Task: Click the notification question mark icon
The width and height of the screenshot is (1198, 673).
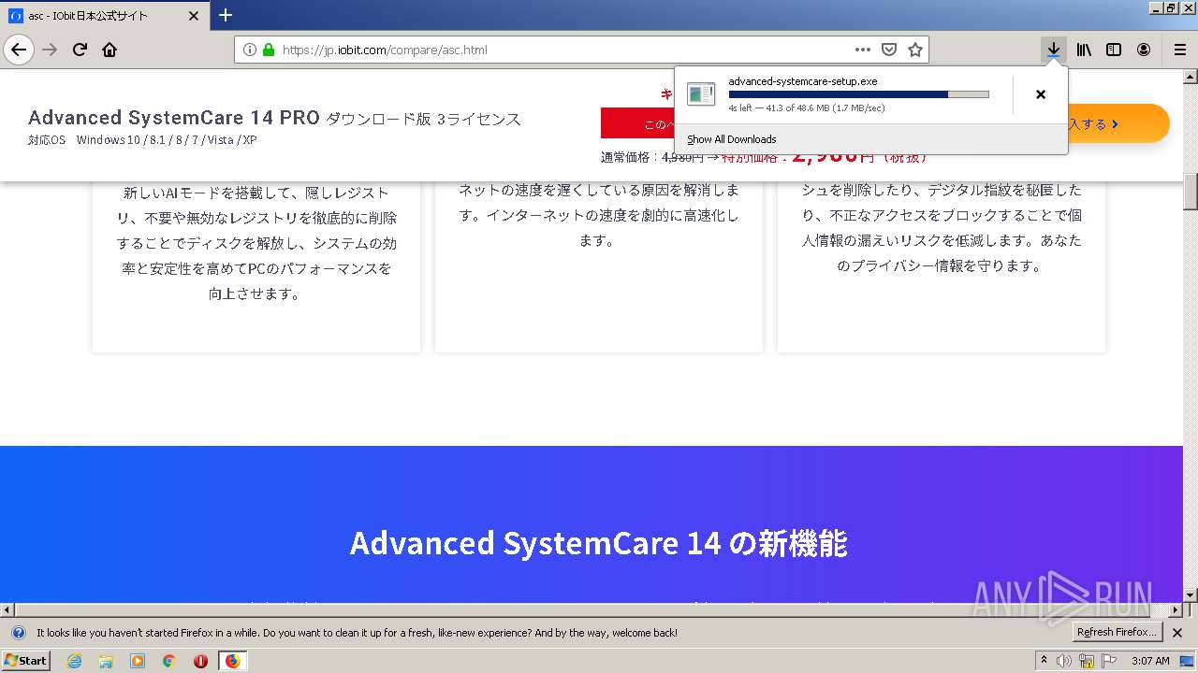Action: click(18, 633)
